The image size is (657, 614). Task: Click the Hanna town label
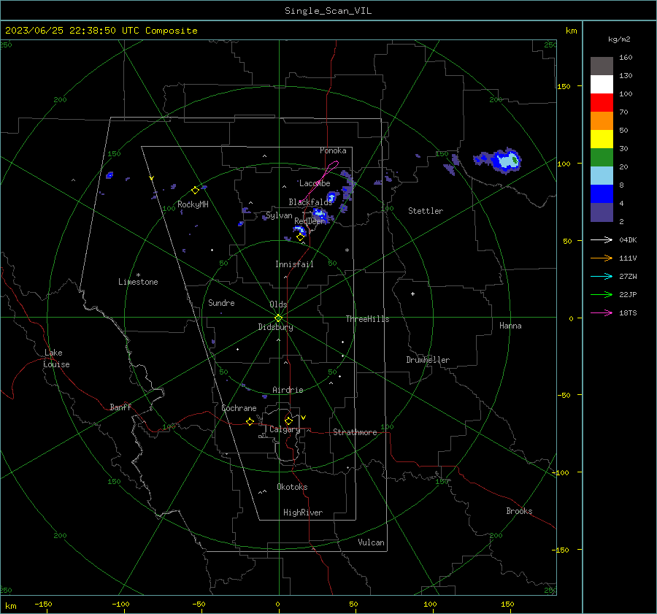(x=510, y=326)
